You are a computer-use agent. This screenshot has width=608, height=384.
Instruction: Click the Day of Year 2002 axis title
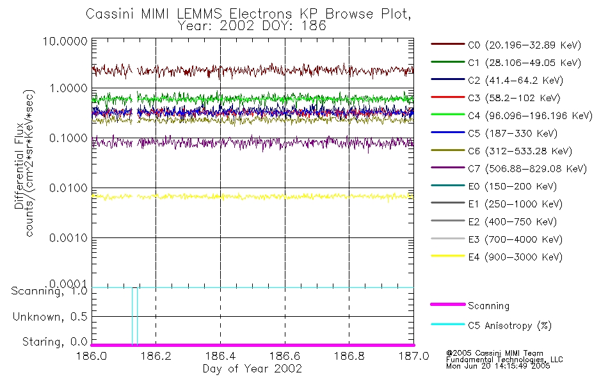pyautogui.click(x=252, y=369)
